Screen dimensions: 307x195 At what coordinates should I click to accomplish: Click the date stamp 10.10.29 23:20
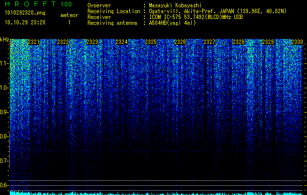pos(25,22)
